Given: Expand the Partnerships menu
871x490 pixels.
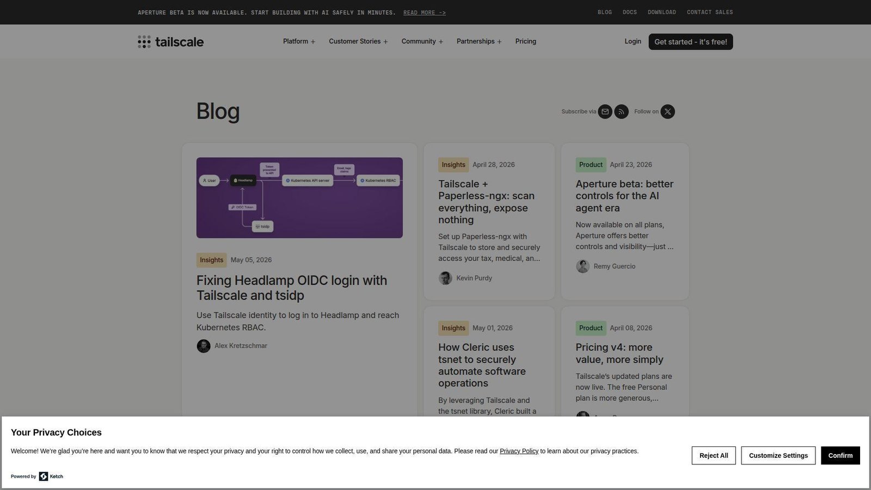Looking at the screenshot, I should click(479, 41).
